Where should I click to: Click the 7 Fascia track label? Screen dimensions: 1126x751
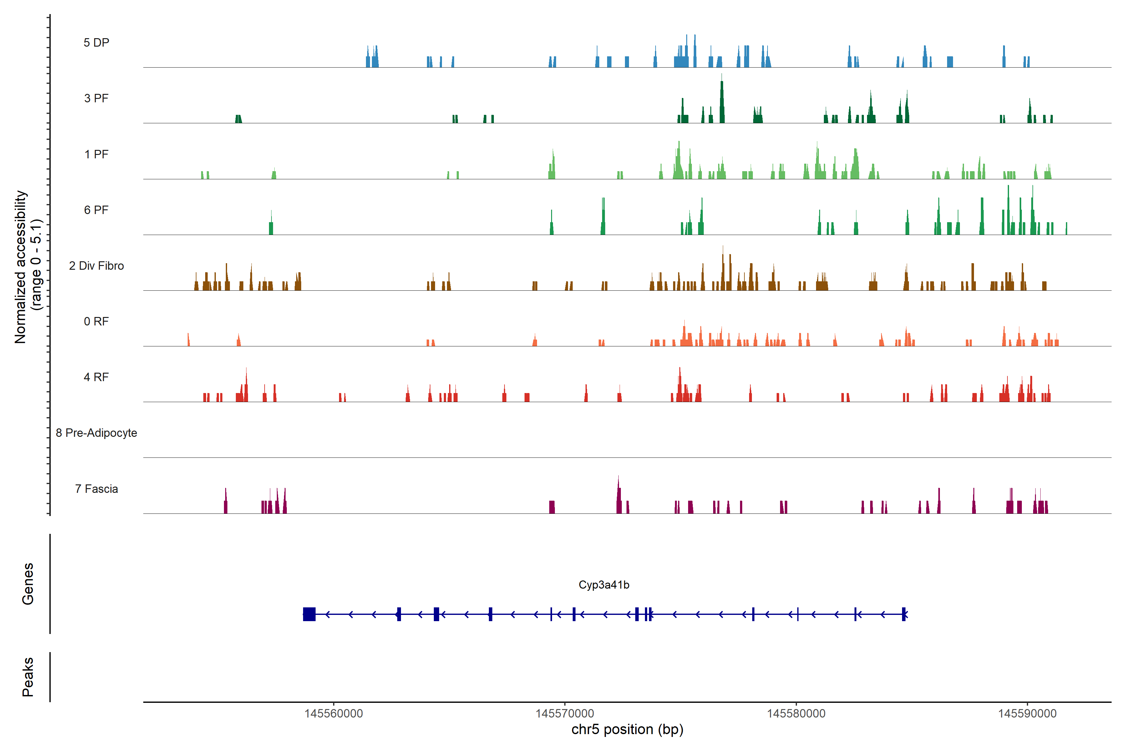[96, 488]
